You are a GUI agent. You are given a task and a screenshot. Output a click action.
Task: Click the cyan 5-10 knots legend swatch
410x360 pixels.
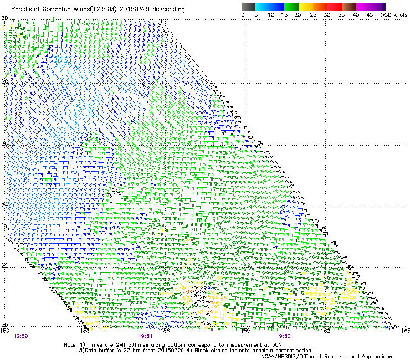263,7
